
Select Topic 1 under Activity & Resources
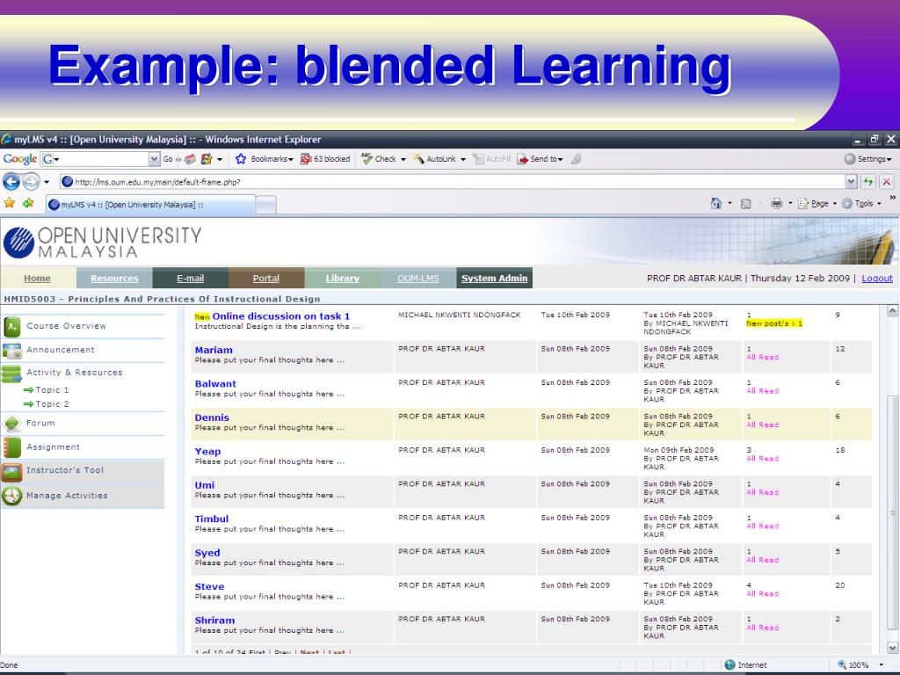tap(52, 389)
